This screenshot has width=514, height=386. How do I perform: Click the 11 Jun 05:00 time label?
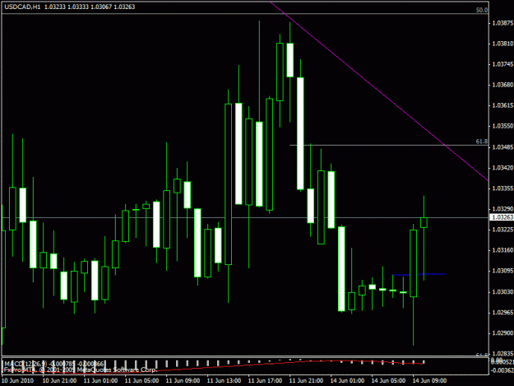click(142, 381)
